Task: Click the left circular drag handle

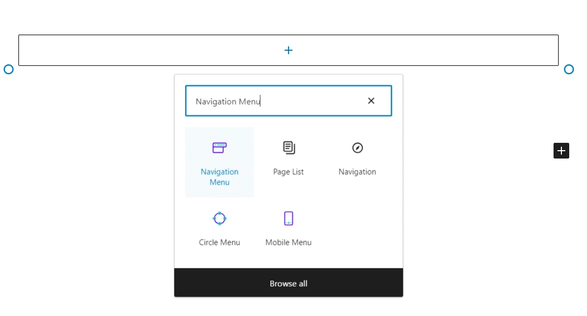Action: pos(8,69)
